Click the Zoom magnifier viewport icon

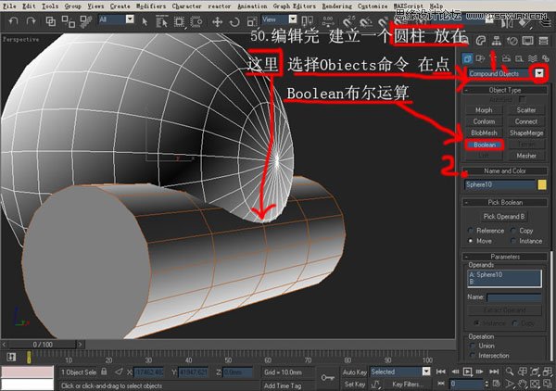point(509,372)
